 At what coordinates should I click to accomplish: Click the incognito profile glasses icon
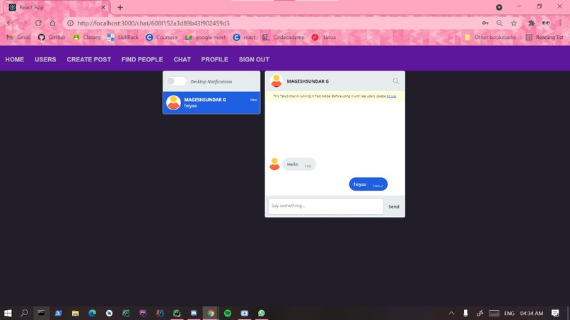[x=546, y=23]
